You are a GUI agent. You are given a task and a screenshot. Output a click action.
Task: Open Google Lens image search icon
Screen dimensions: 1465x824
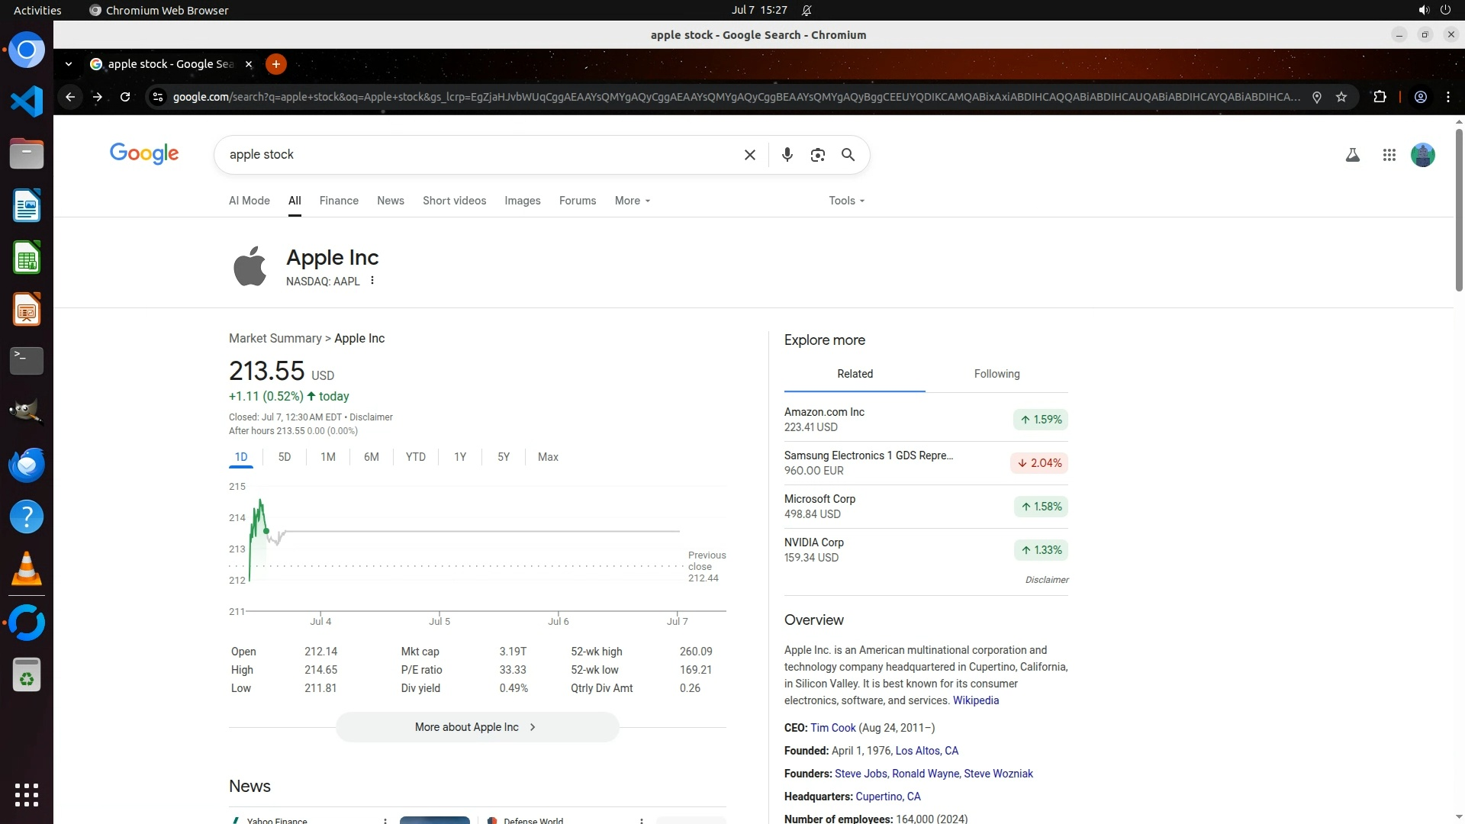pyautogui.click(x=817, y=155)
